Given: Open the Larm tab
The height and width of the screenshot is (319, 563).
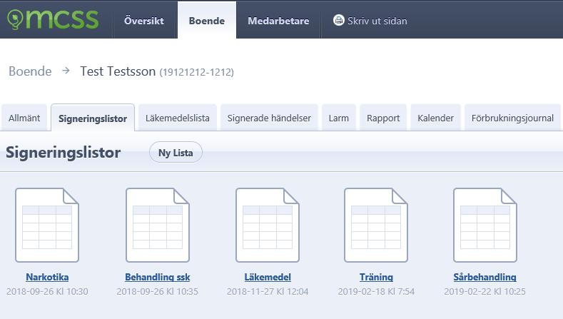Looking at the screenshot, I should [339, 118].
